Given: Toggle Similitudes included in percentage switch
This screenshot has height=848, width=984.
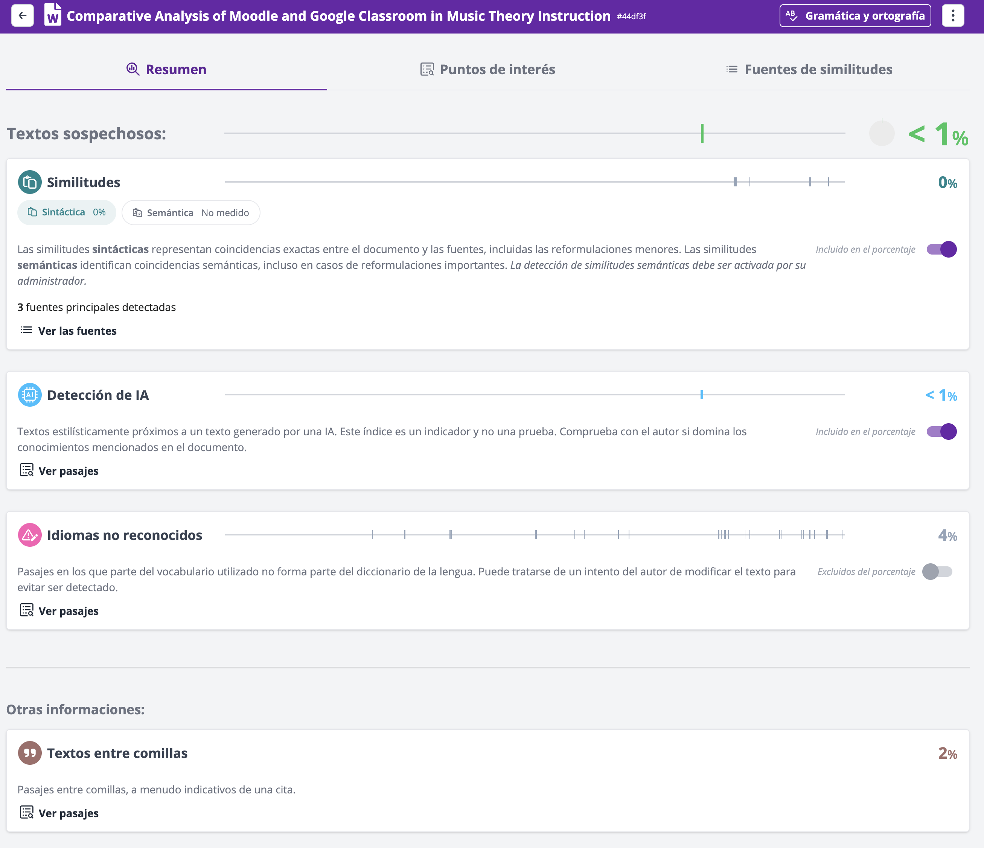Looking at the screenshot, I should click(x=942, y=249).
